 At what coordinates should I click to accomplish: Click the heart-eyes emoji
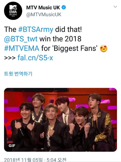pos(104,48)
